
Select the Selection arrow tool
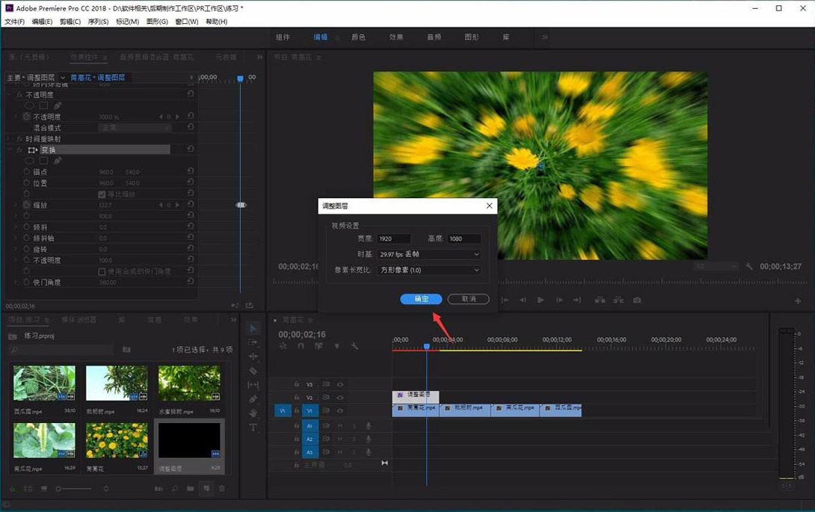coord(253,328)
